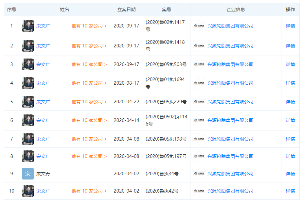The height and width of the screenshot is (205, 303).
Task: Open 详情 for case (2020)鲁05执503号
Action: click(290, 64)
